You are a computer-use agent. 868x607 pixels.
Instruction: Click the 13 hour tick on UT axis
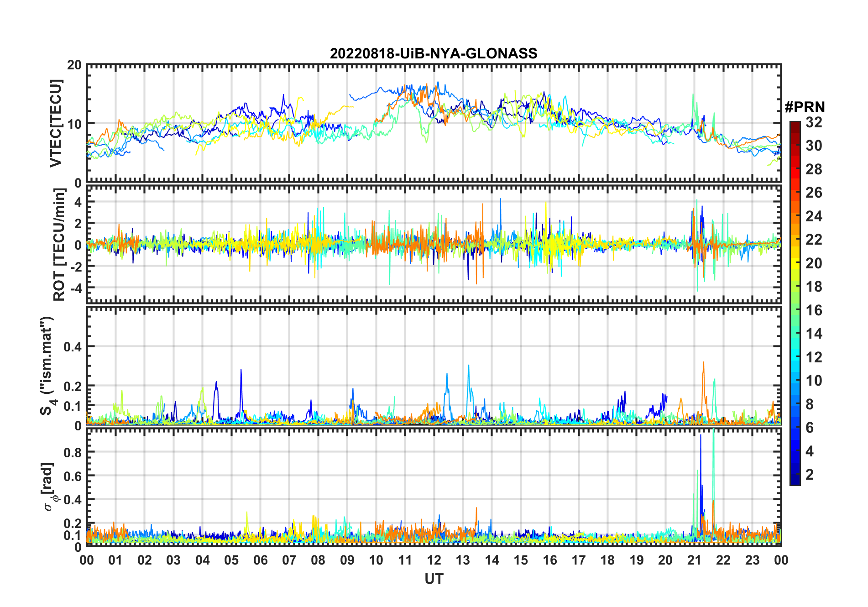point(463,560)
